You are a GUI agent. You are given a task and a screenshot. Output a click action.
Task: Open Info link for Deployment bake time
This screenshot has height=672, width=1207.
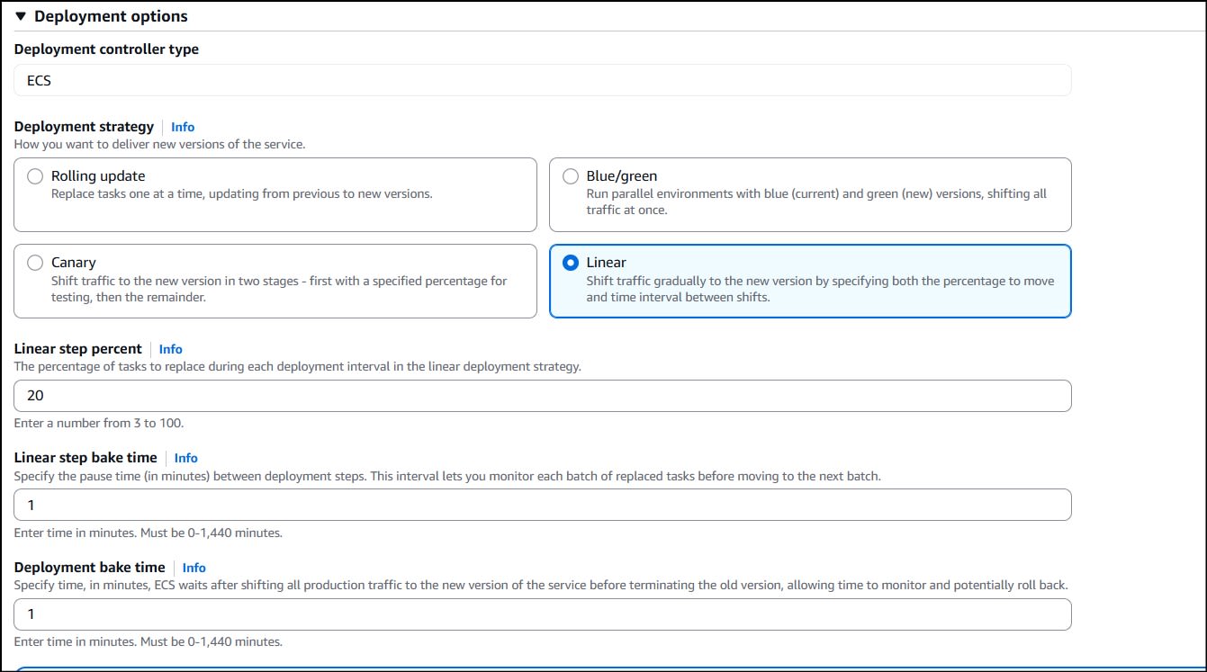pos(194,568)
